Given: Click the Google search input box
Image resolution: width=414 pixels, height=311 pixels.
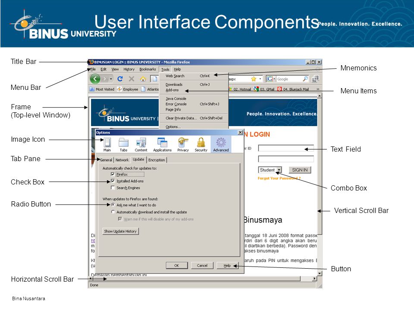Looking at the screenshot, I should 289,79.
